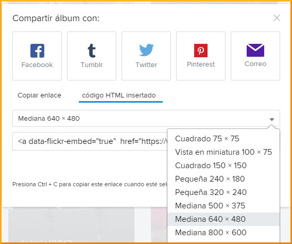The width and height of the screenshot is (292, 244).
Task: Choose Cuadrado 150 × 150 size
Action: (x=224, y=166)
